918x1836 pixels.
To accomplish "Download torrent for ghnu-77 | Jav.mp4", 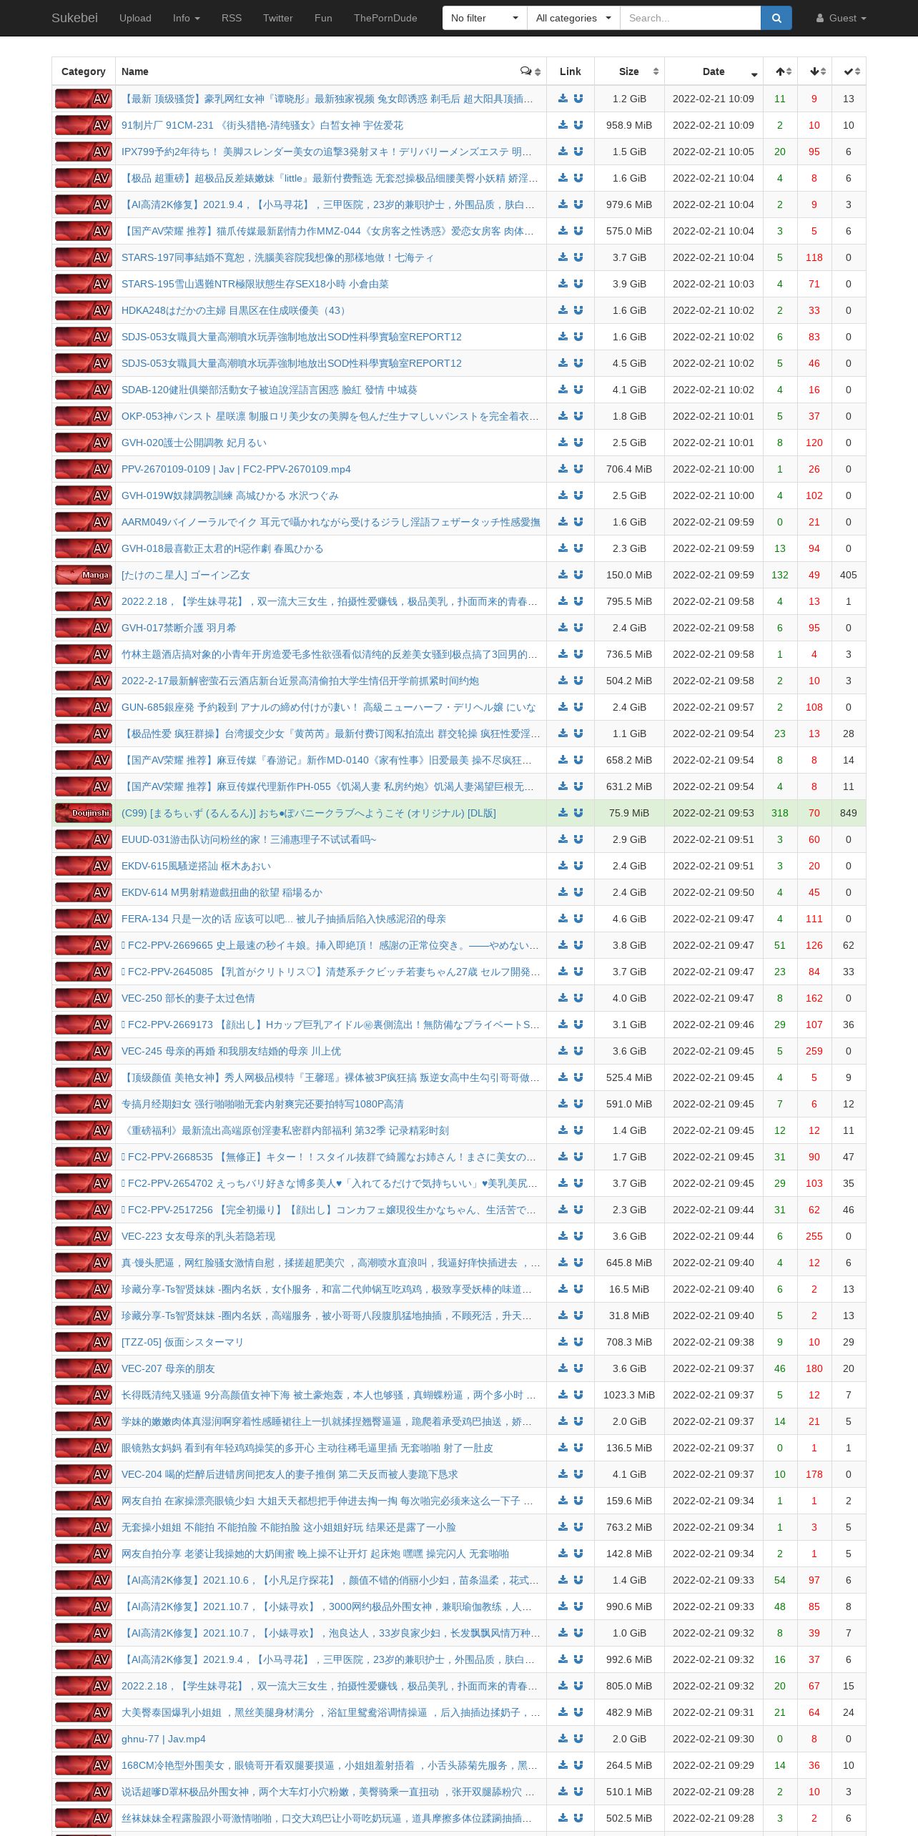I will click(x=563, y=1739).
